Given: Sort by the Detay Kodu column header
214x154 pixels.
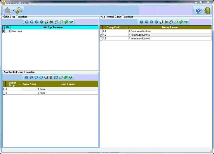Looking at the screenshot, I should tap(115, 27).
